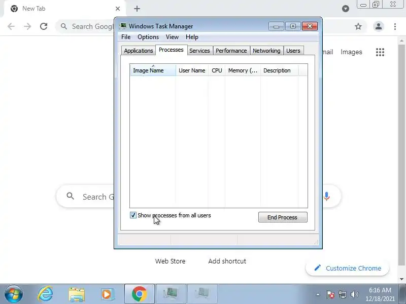
Task: Open the View menu in Task Manager
Action: click(172, 37)
